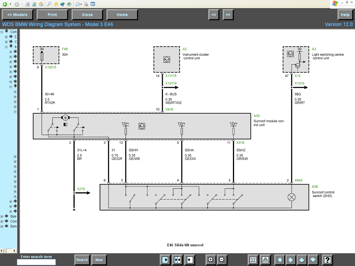Image resolution: width=355 pixels, height=266 pixels.
Task: Click the E46 Slide/tilt sunroof caption
Action: coord(185,245)
